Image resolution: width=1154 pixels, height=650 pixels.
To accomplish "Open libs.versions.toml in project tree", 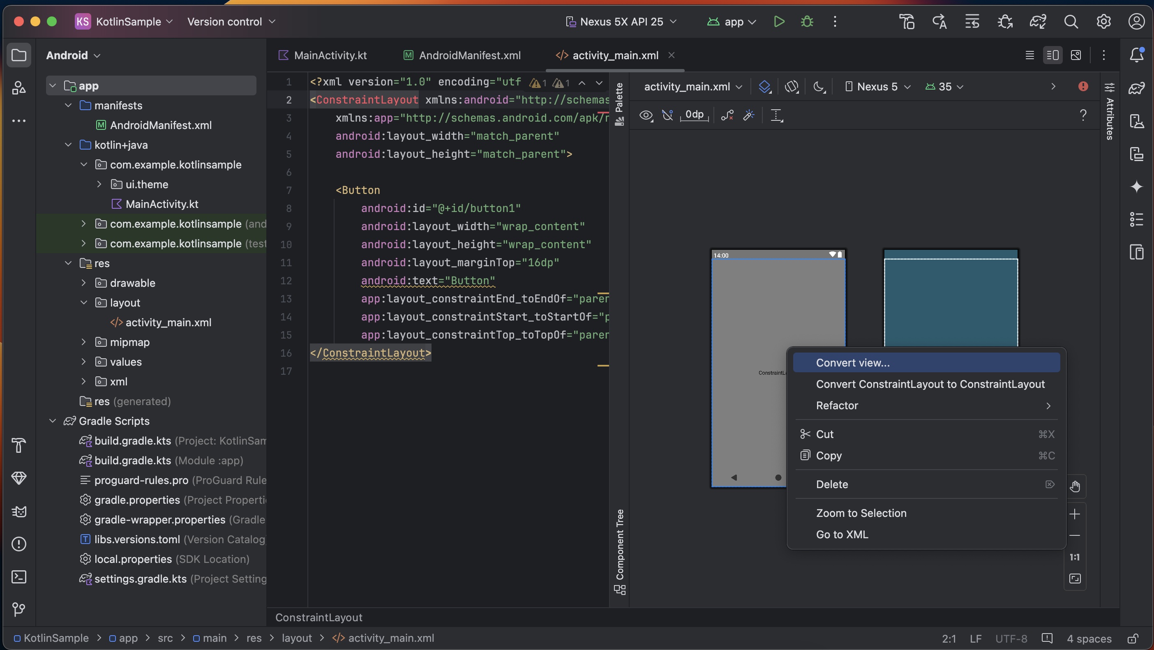I will pos(136,539).
